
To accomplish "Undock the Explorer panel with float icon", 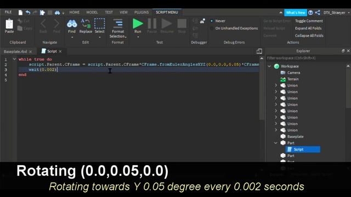I will [x=343, y=51].
